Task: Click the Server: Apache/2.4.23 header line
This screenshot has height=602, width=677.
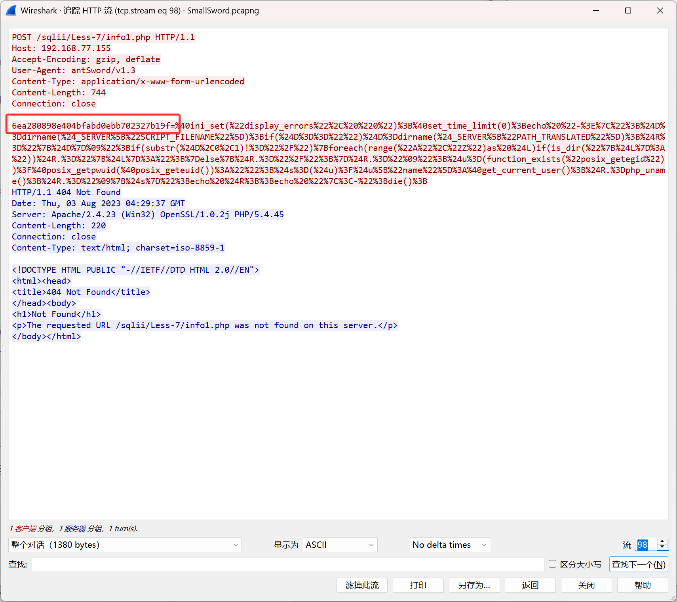Action: click(x=148, y=215)
